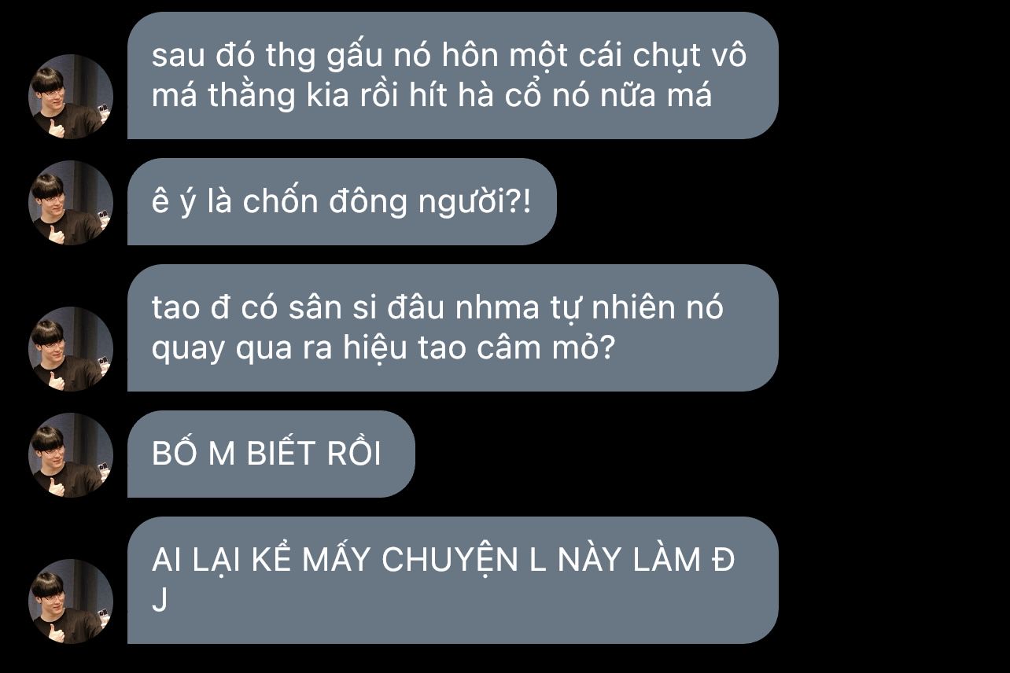Click the "AI LẠI KỂ MẤY CHUYỆN" bubble
Screen dimensions: 1010x673
pyautogui.click(x=452, y=580)
